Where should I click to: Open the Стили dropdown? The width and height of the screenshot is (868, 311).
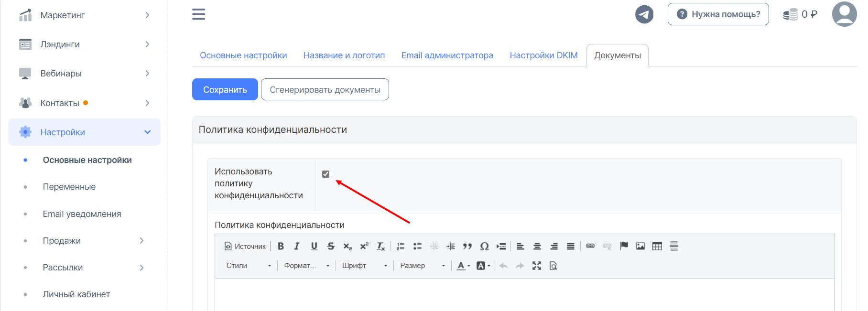(x=249, y=266)
